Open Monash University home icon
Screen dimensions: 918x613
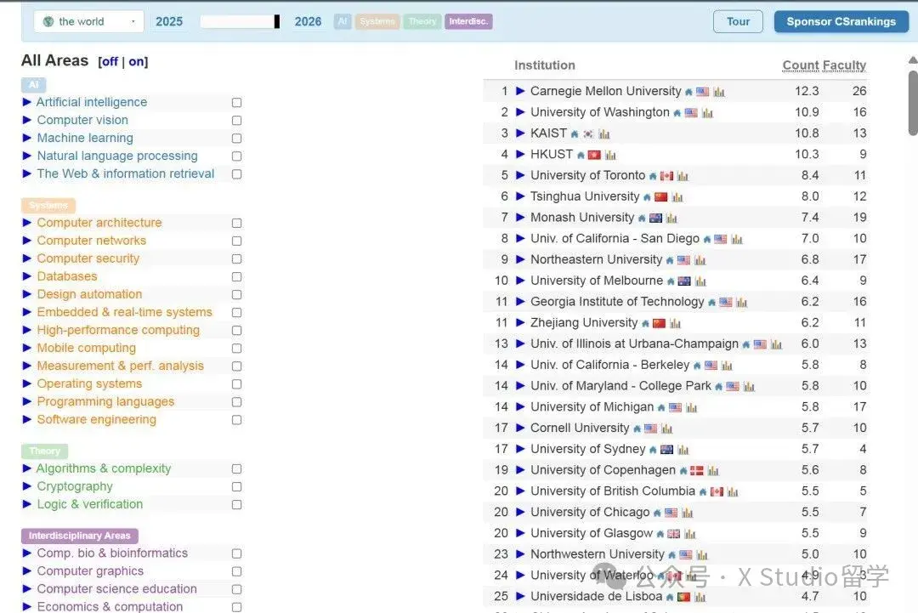pyautogui.click(x=642, y=219)
